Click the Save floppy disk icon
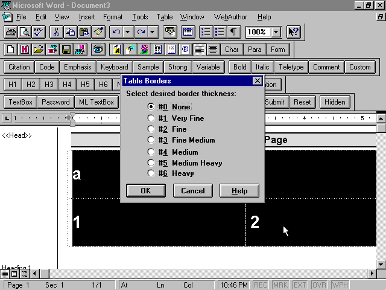The image size is (386, 290). pos(66,50)
